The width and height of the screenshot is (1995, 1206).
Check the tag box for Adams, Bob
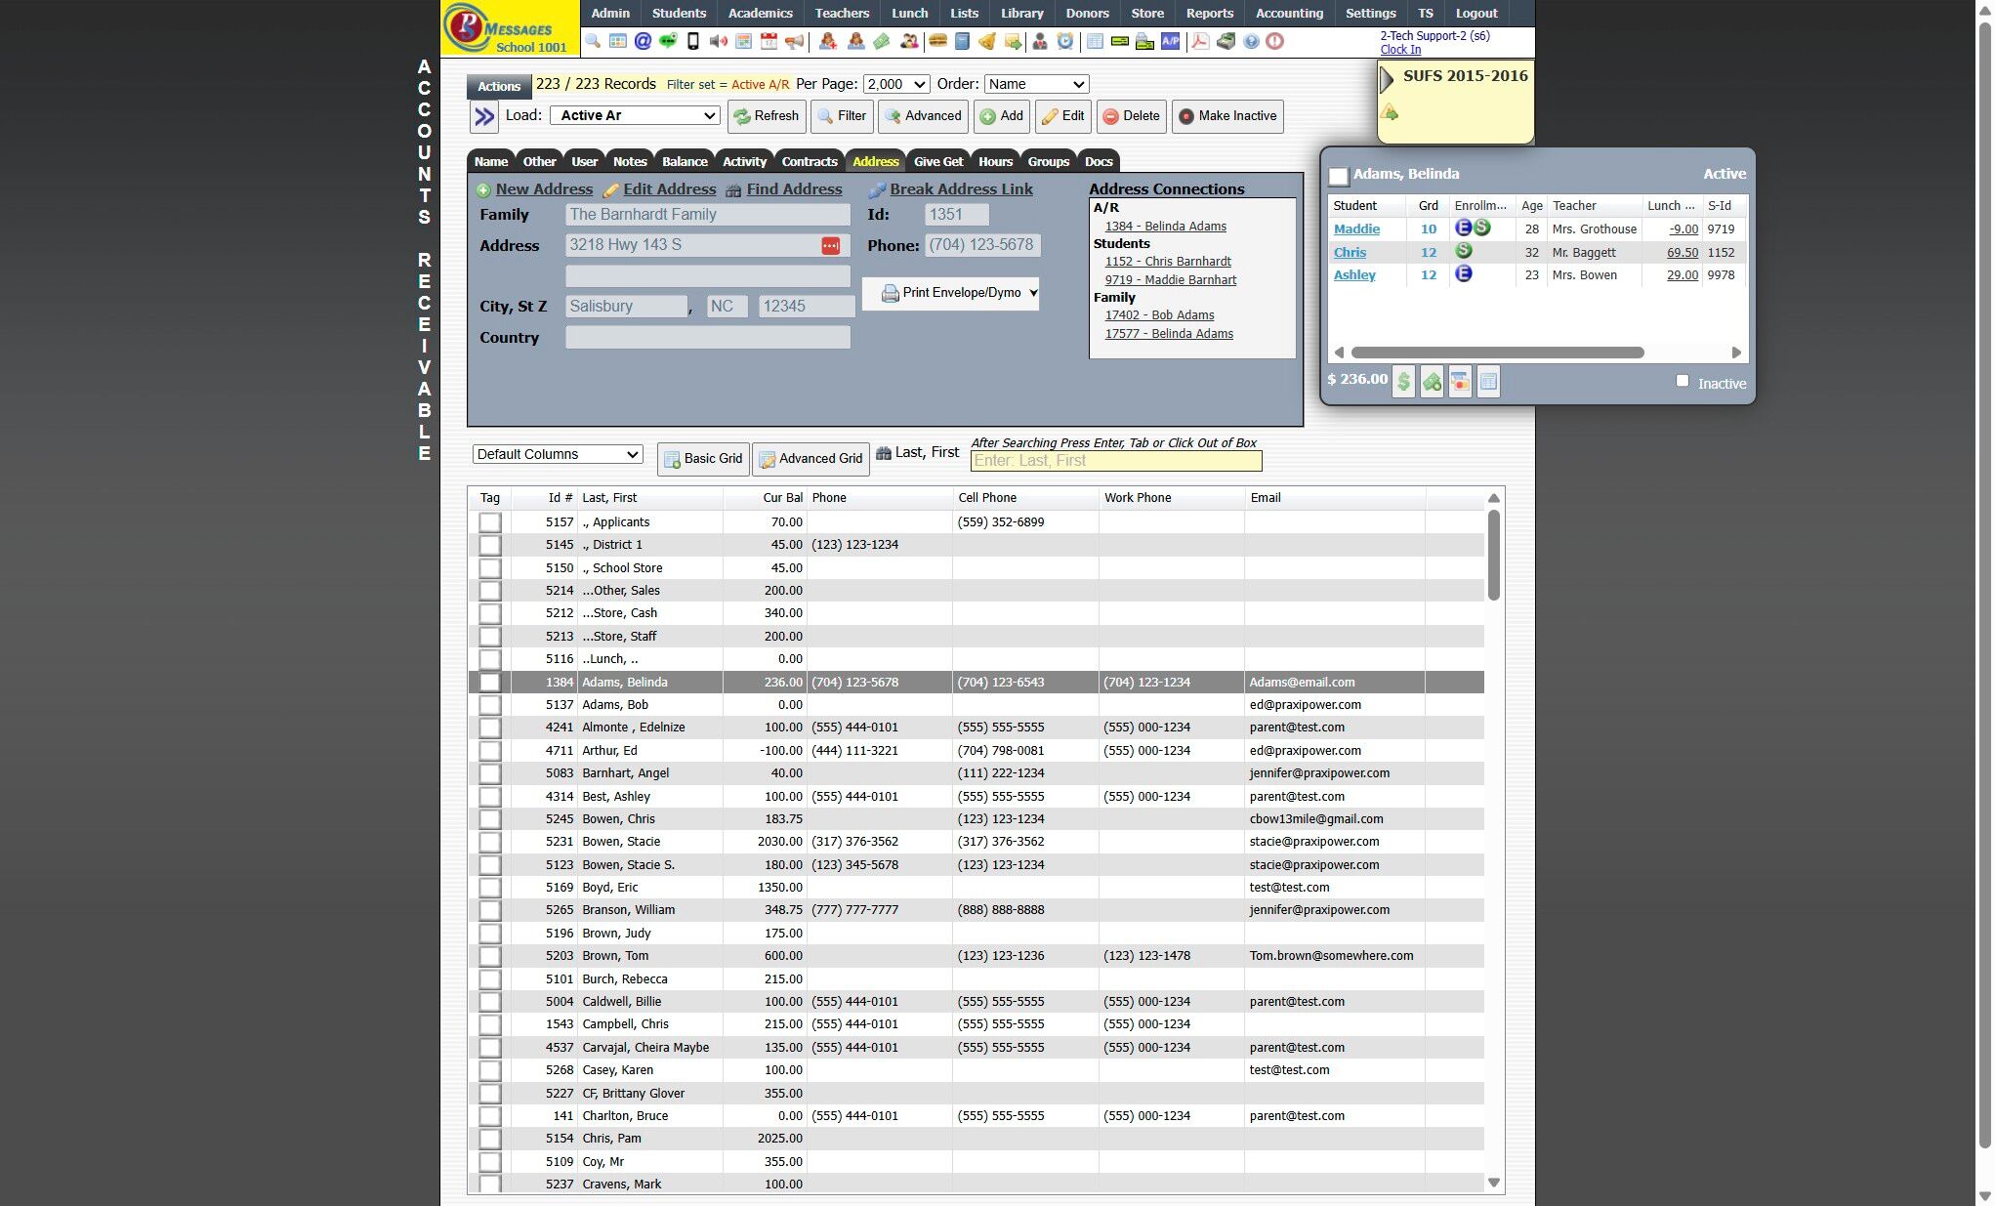point(490,705)
